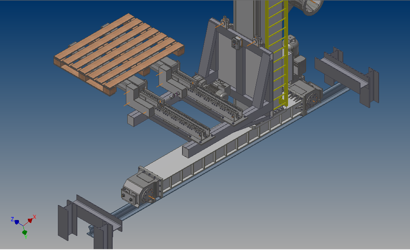Select the wooden pallet

click(117, 50)
